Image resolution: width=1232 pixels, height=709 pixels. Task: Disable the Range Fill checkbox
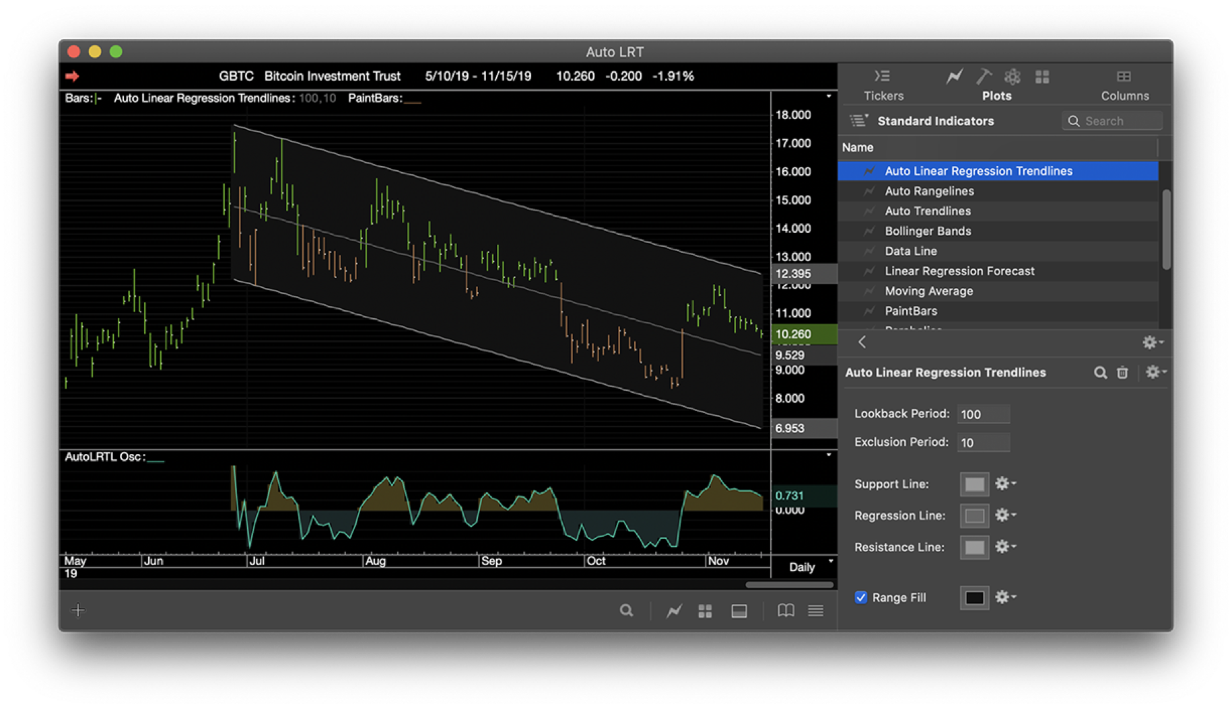860,597
